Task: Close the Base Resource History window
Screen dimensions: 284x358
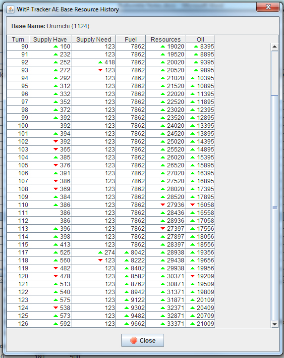Action: 268,7
